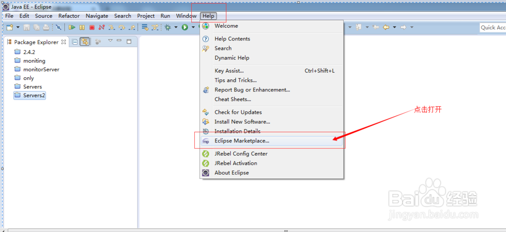Open the Project menu
The height and width of the screenshot is (232, 506).
click(x=146, y=16)
